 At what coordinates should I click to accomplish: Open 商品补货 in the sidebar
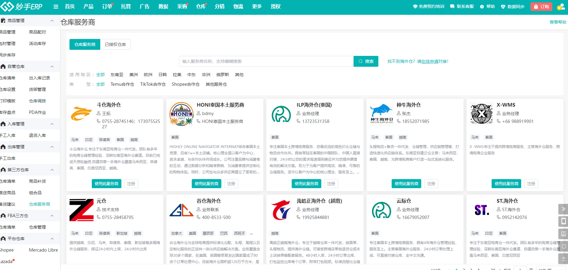(x=37, y=181)
